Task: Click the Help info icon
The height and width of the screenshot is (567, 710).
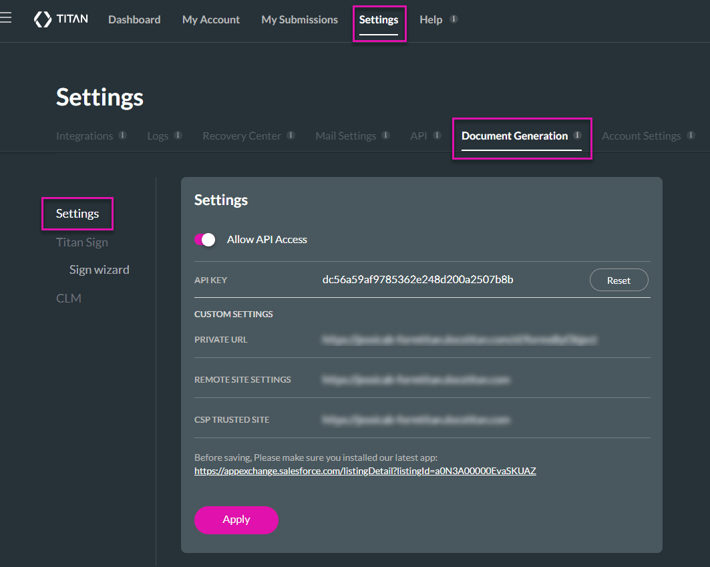Action: tap(454, 19)
